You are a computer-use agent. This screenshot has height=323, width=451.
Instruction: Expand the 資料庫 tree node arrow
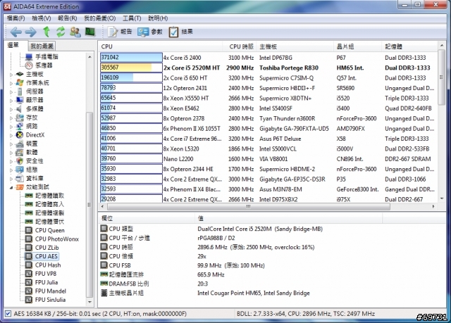[x=11, y=179]
